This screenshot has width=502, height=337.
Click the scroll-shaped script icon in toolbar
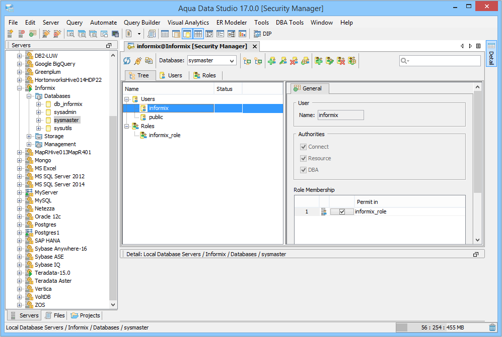(152, 34)
